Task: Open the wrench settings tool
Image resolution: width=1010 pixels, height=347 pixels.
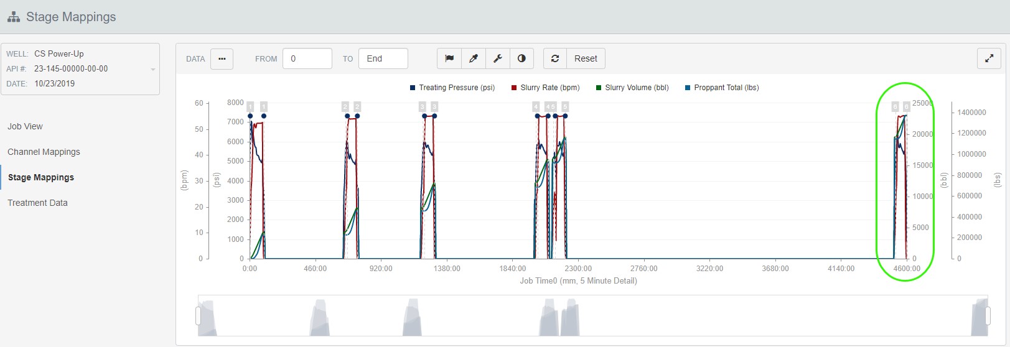Action: 498,58
